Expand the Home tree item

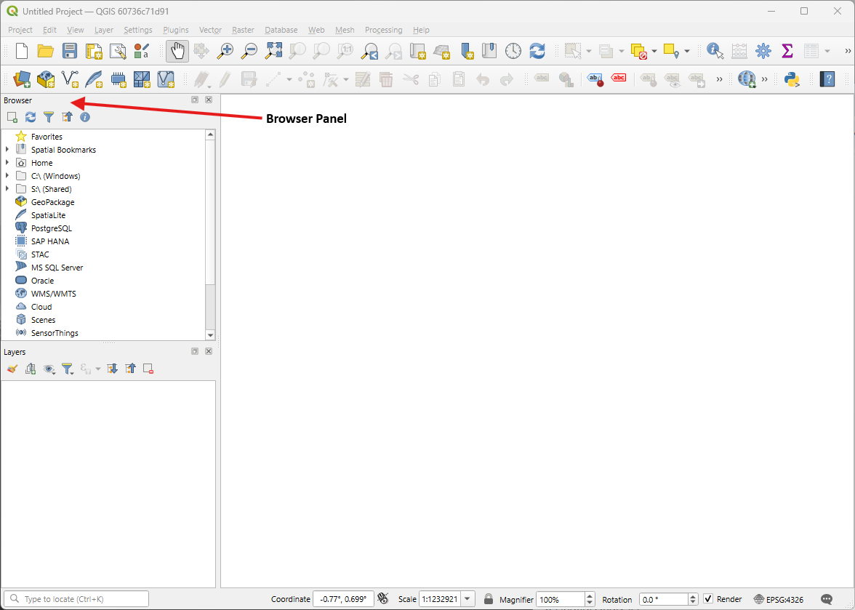tap(7, 163)
